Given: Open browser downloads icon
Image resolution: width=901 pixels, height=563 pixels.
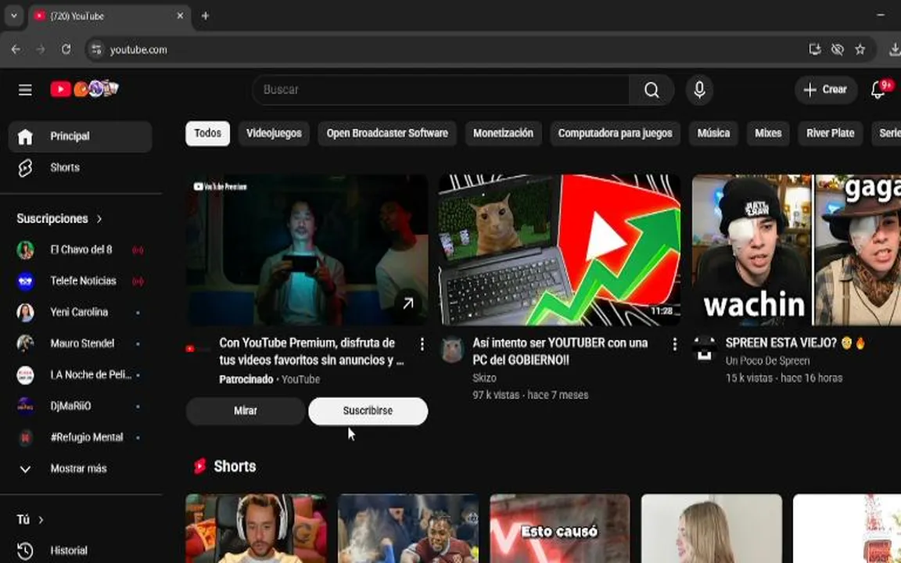Looking at the screenshot, I should point(894,50).
